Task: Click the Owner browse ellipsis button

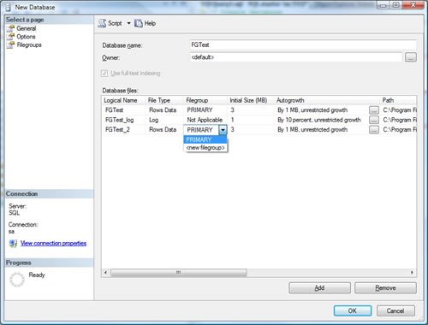Action: click(x=411, y=57)
